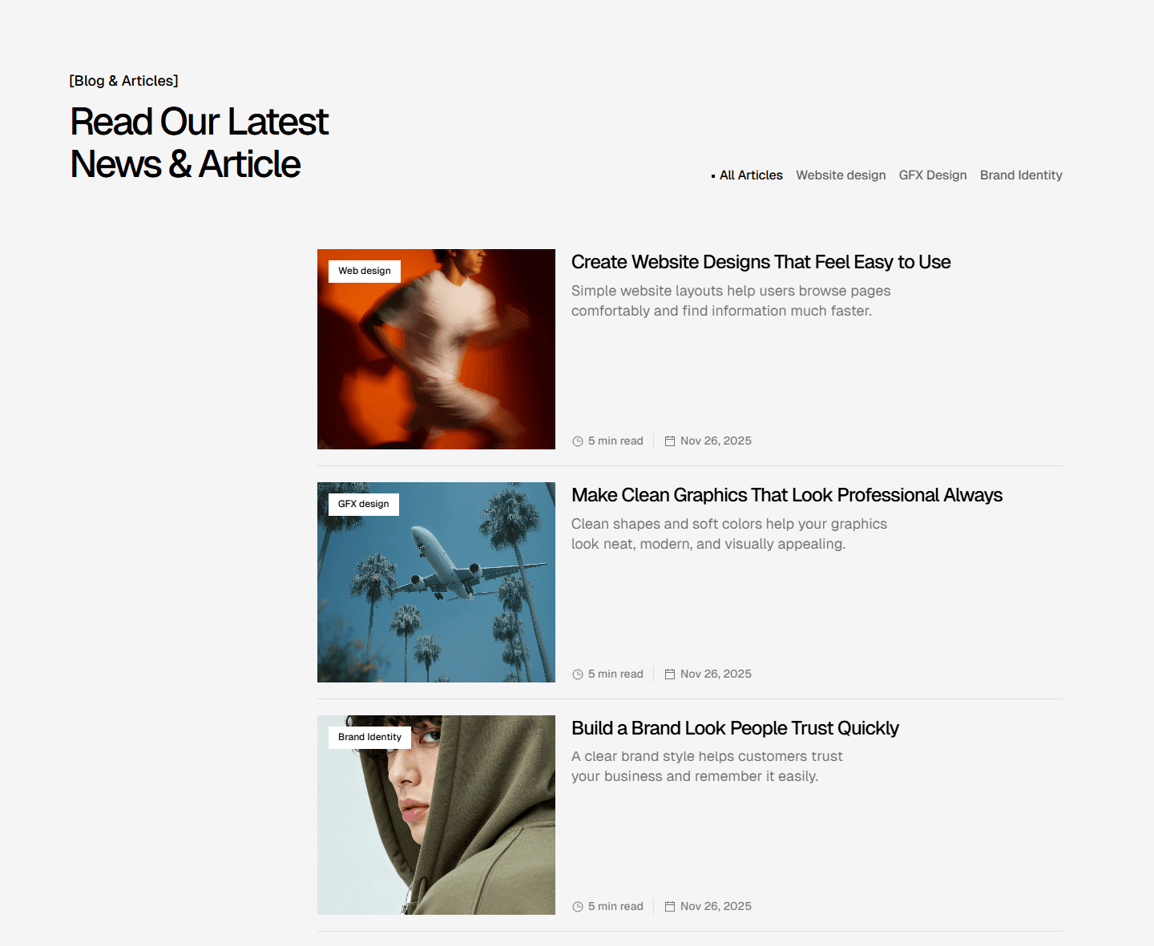Click the Web design tag badge
The height and width of the screenshot is (946, 1154).
pos(365,272)
